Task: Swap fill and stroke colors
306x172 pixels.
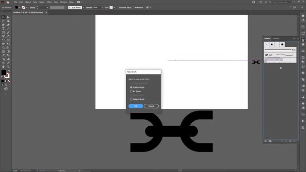Action: pos(9,71)
